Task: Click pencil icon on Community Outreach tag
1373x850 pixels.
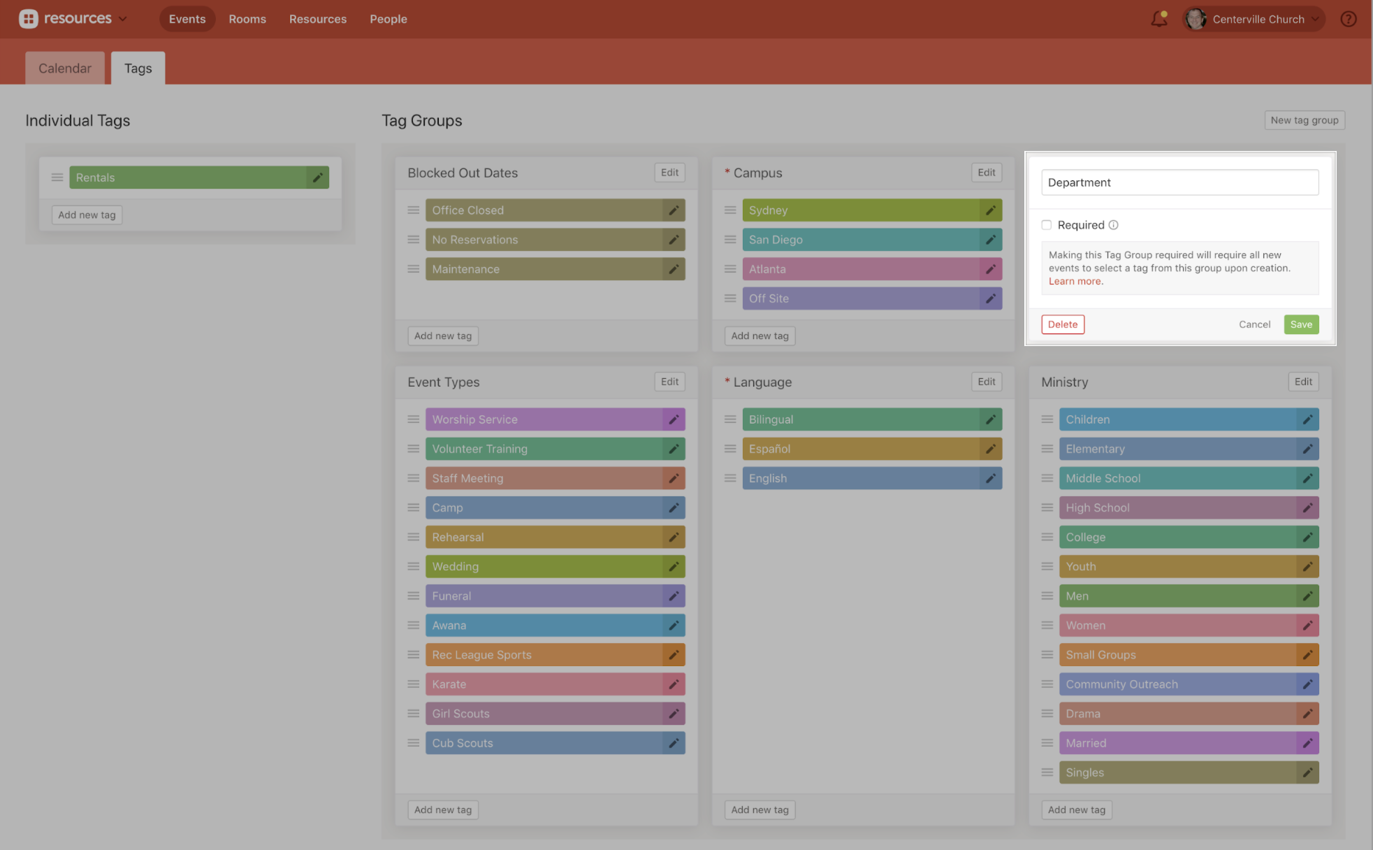Action: pyautogui.click(x=1307, y=684)
